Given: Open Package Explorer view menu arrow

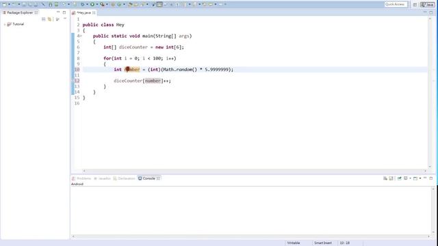Looking at the screenshot, I should pos(65,18).
